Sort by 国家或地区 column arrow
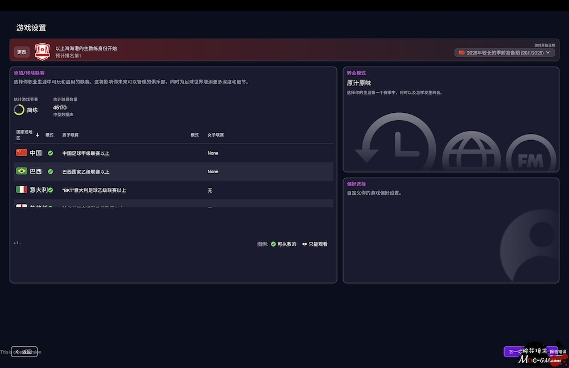This screenshot has width=569, height=368. (38, 135)
